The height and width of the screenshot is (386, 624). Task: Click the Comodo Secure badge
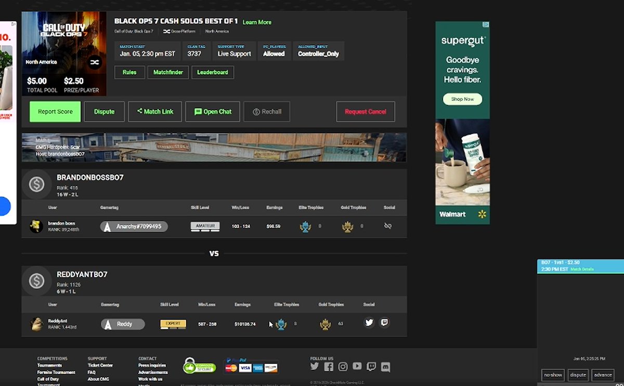click(x=199, y=366)
